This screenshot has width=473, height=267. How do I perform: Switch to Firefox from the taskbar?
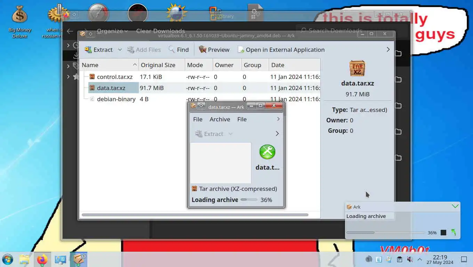tap(42, 259)
